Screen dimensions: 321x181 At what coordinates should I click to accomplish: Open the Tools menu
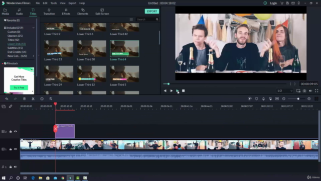click(x=54, y=3)
